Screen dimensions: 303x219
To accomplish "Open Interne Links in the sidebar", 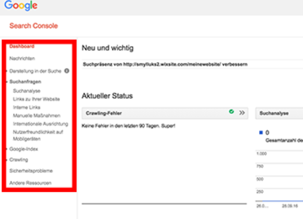I will (27, 107).
